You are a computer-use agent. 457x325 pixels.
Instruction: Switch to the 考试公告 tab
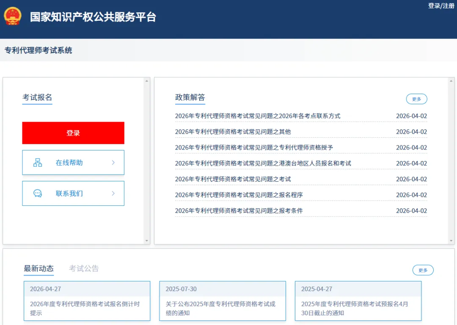(84, 268)
